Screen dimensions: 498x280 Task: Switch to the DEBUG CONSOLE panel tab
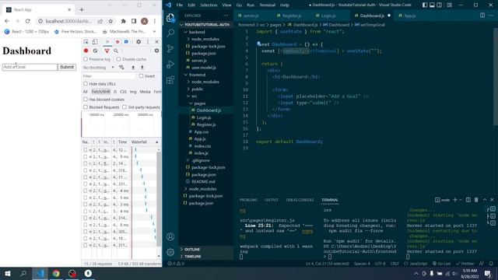point(300,200)
